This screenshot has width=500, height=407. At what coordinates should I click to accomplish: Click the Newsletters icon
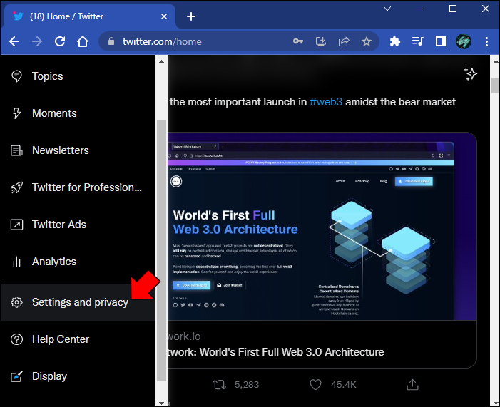17,150
